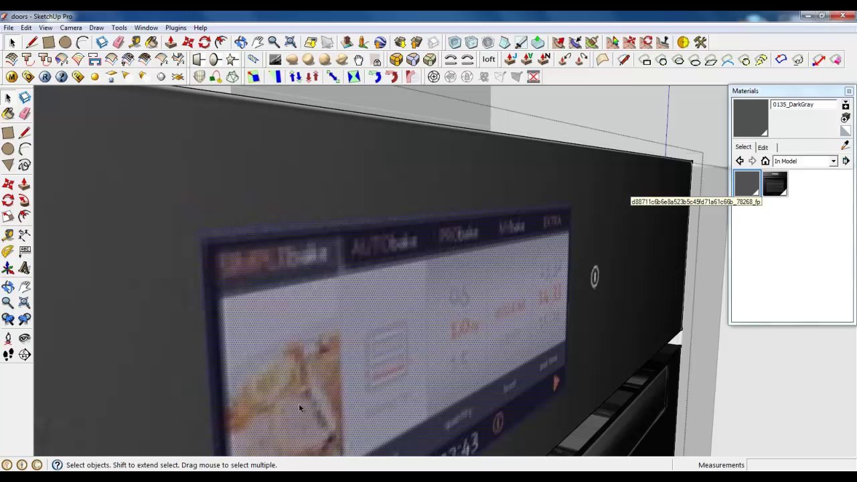
Task: Select the Arc tool in top toolbar
Action: (82, 43)
